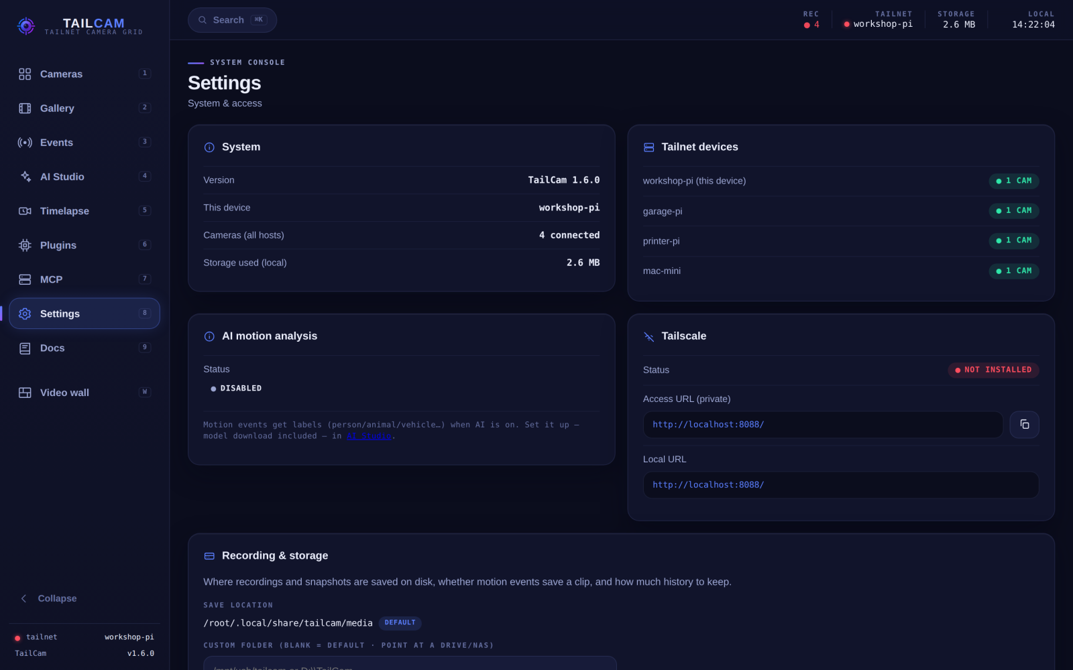Open Gallery film icon in sidebar
This screenshot has width=1073, height=670.
tap(25, 108)
